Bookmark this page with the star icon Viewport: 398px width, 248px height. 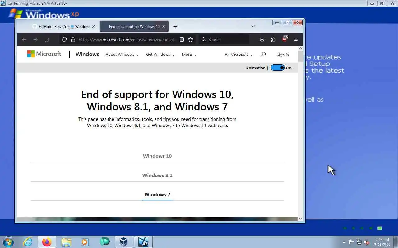pyautogui.click(x=191, y=39)
